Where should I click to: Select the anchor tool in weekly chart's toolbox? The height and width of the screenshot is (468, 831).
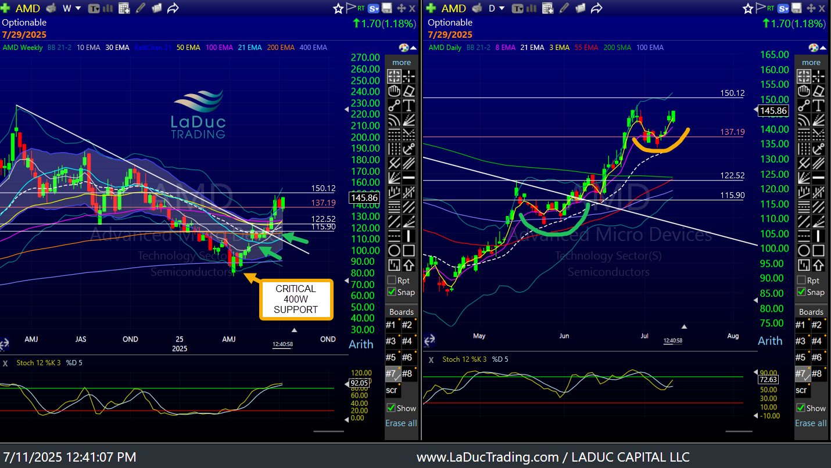coord(409,149)
